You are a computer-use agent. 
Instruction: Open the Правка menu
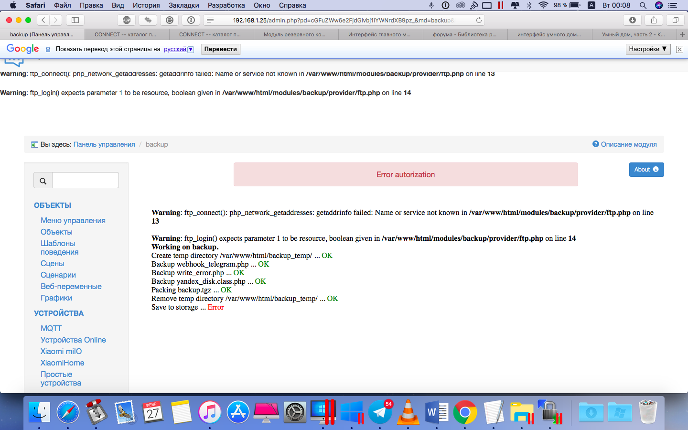[x=91, y=5]
